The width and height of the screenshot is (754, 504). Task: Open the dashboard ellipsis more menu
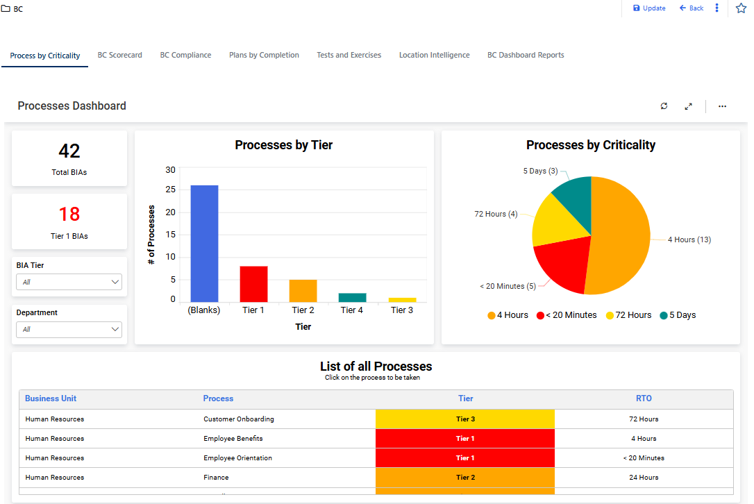722,106
